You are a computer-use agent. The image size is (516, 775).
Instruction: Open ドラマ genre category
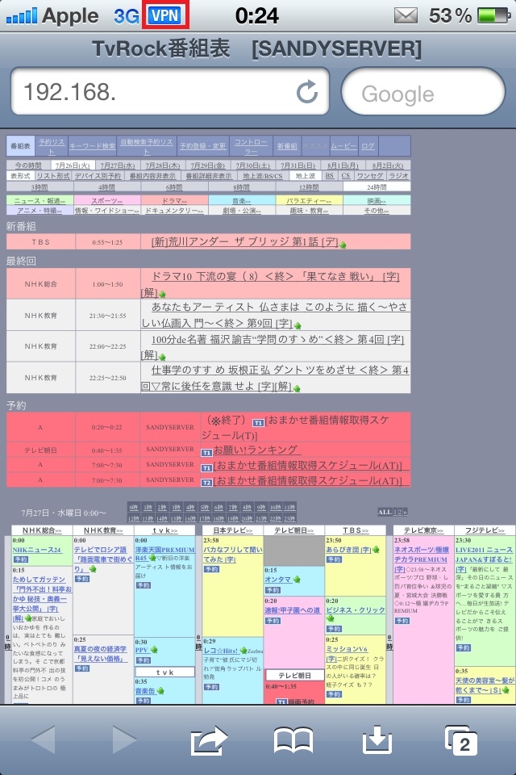pos(174,201)
